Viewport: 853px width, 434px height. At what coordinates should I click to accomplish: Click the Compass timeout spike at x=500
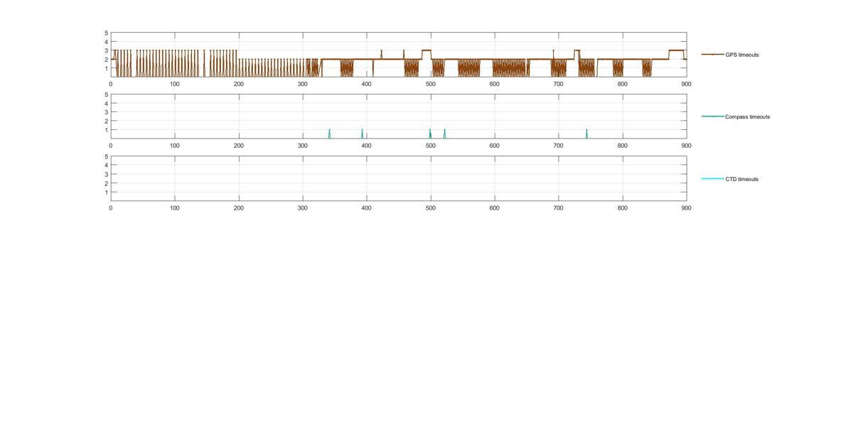tap(430, 134)
